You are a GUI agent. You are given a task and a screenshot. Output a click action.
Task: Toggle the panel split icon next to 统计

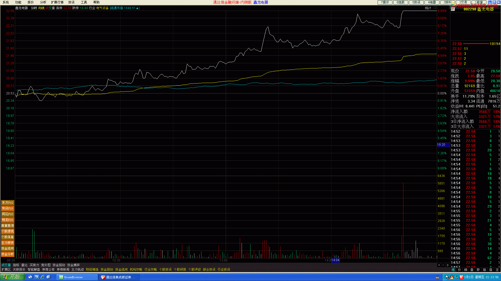point(435,8)
